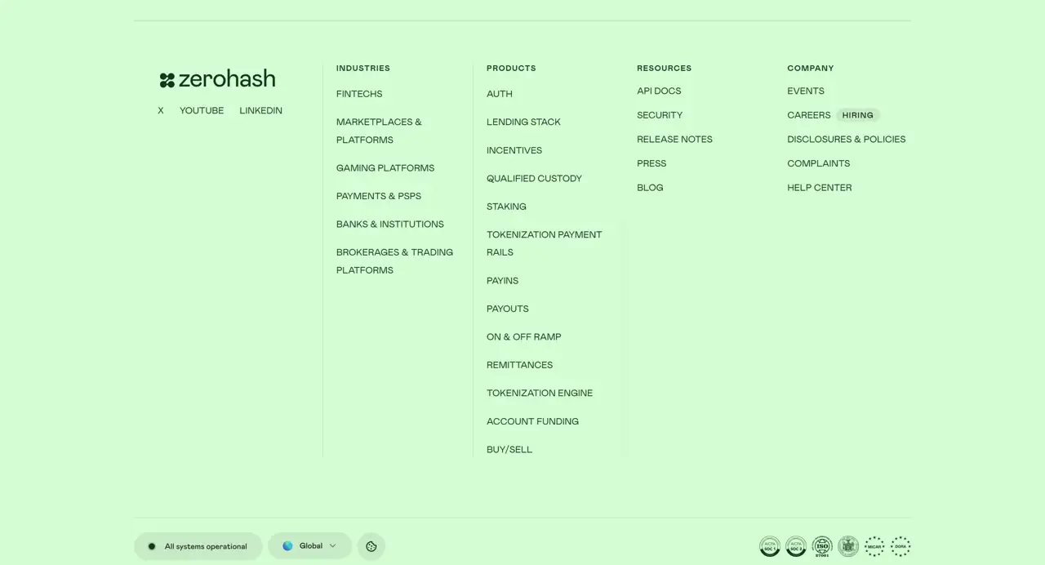Open the Careers link

[809, 115]
